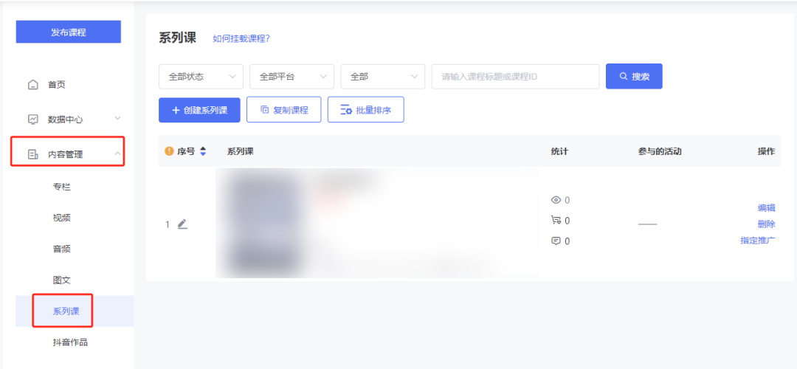Click the 操作 column header
Viewport: 797px width, 369px height.
tap(767, 151)
